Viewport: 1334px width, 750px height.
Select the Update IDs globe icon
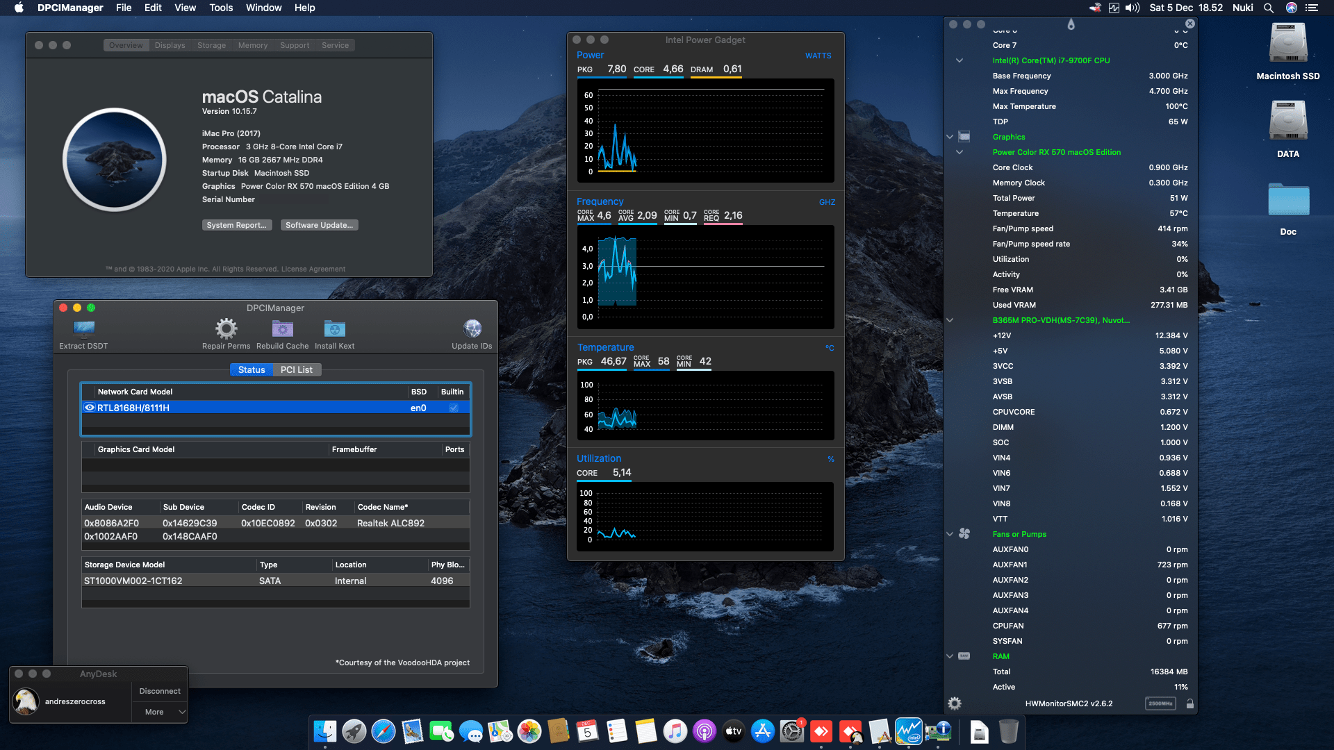[472, 328]
